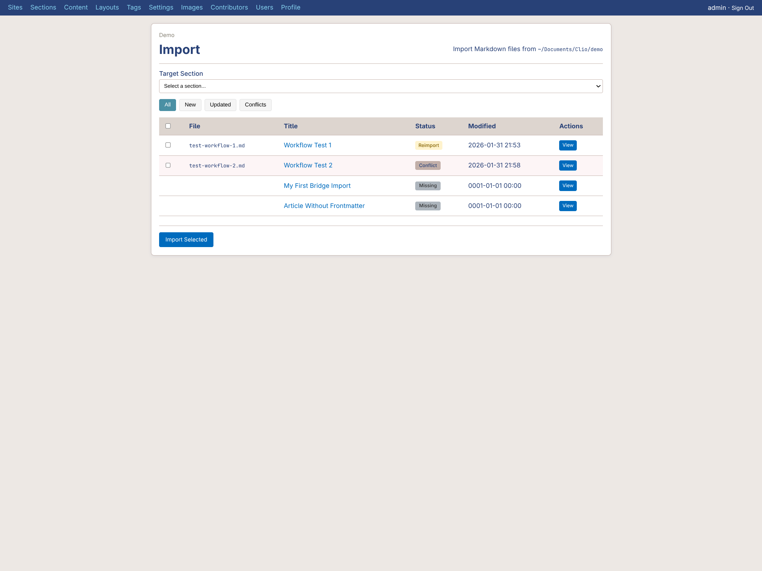Open My First Bridge Import
Viewport: 762px width, 571px height.
[317, 186]
